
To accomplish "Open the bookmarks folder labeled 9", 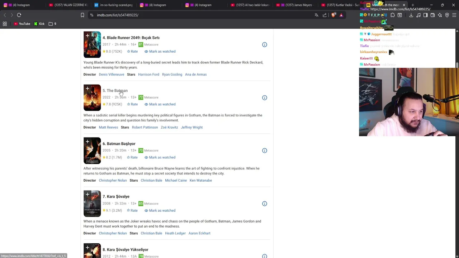I will pos(52,24).
